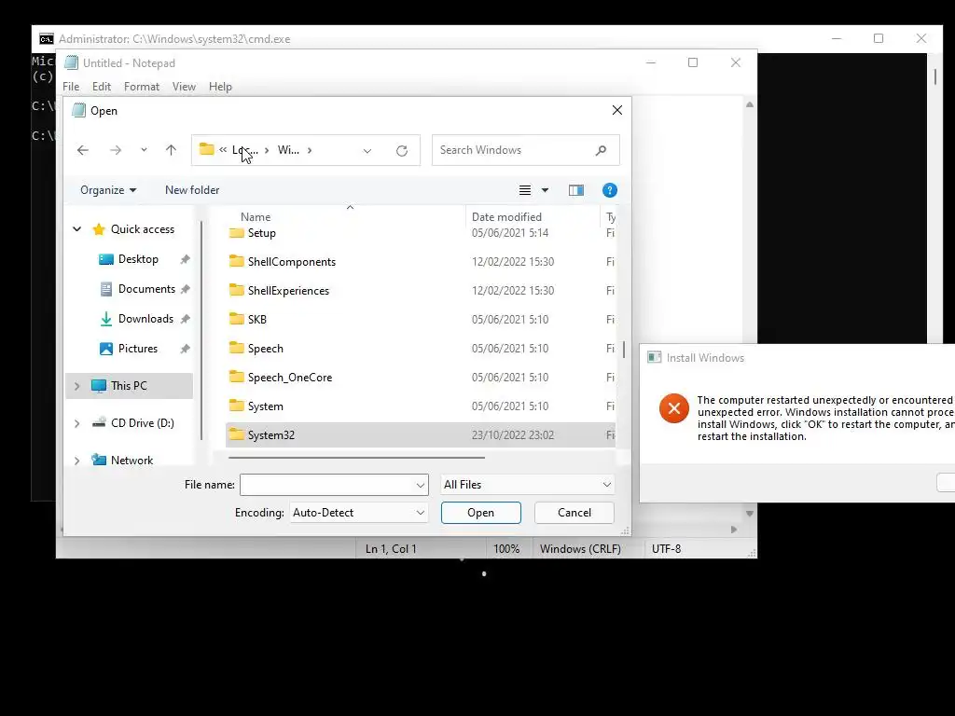Click the ShellExperiences folder icon
The width and height of the screenshot is (955, 716).
pyautogui.click(x=236, y=290)
